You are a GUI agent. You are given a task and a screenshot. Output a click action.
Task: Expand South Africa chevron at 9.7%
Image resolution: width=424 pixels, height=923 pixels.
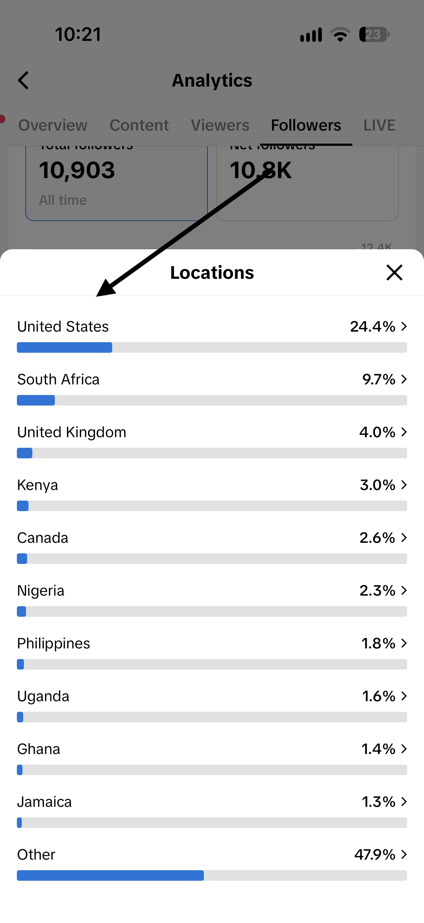[404, 379]
